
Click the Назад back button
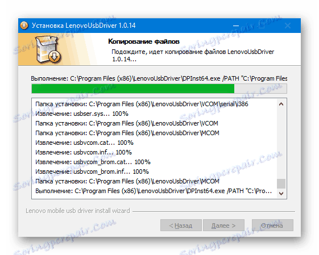coord(181,225)
